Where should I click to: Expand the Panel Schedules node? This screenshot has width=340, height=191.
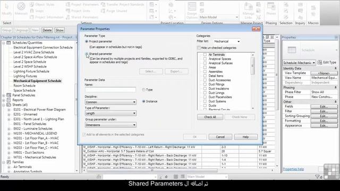[4, 95]
